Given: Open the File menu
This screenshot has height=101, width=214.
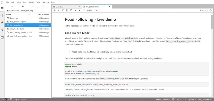Looking at the screenshot, I should tap(7, 2).
